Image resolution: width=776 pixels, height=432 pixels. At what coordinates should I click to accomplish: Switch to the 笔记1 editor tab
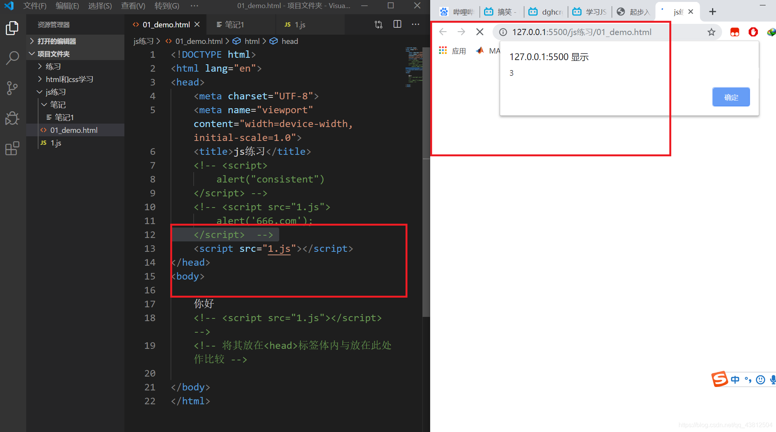(x=241, y=24)
